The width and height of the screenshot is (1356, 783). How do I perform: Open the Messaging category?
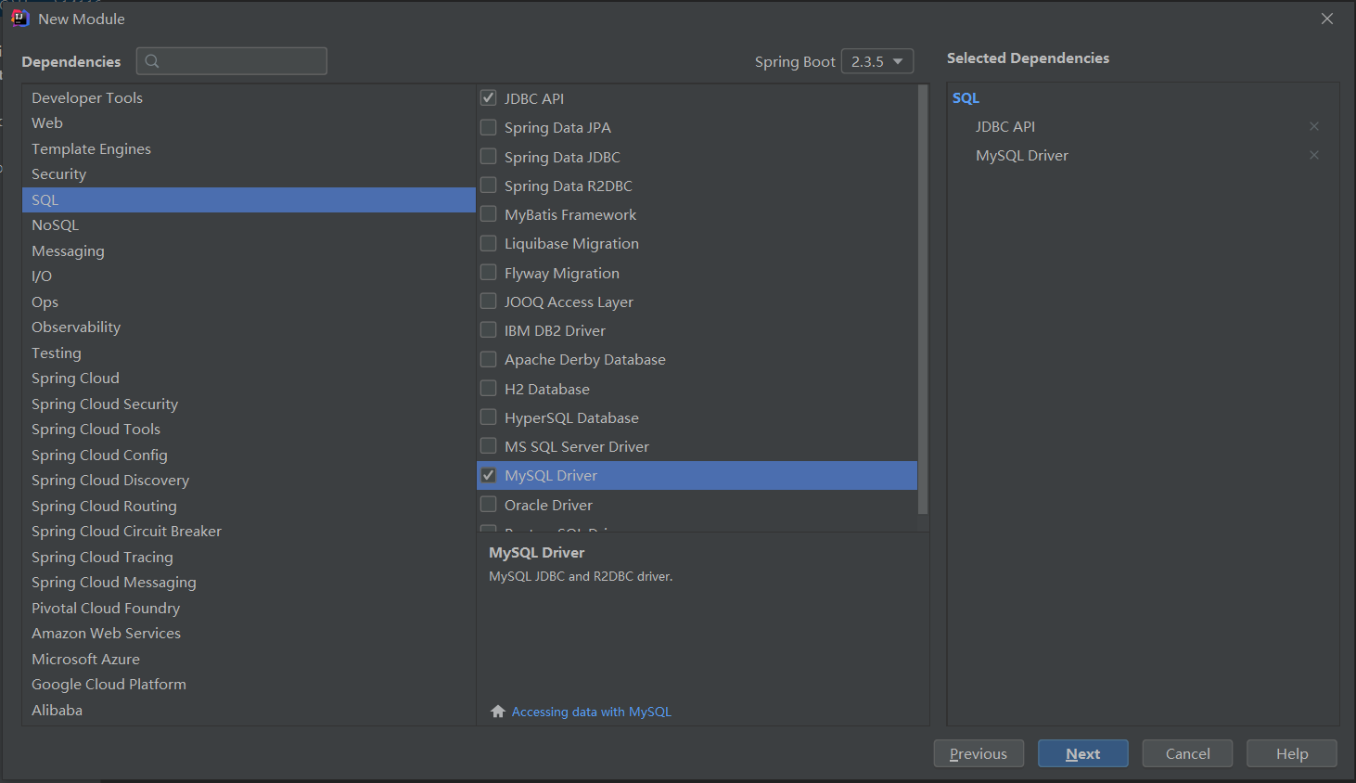249,250
